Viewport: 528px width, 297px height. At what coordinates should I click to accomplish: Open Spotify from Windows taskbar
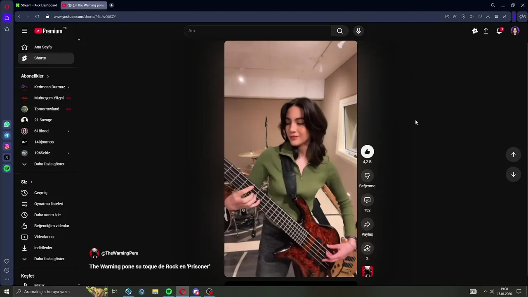tap(169, 292)
